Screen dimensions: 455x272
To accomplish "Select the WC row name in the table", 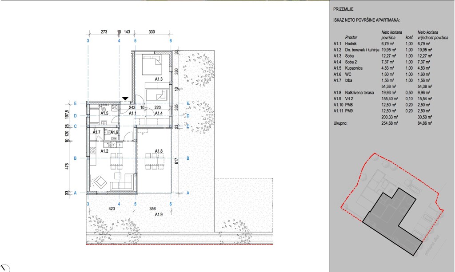I will pyautogui.click(x=348, y=75).
